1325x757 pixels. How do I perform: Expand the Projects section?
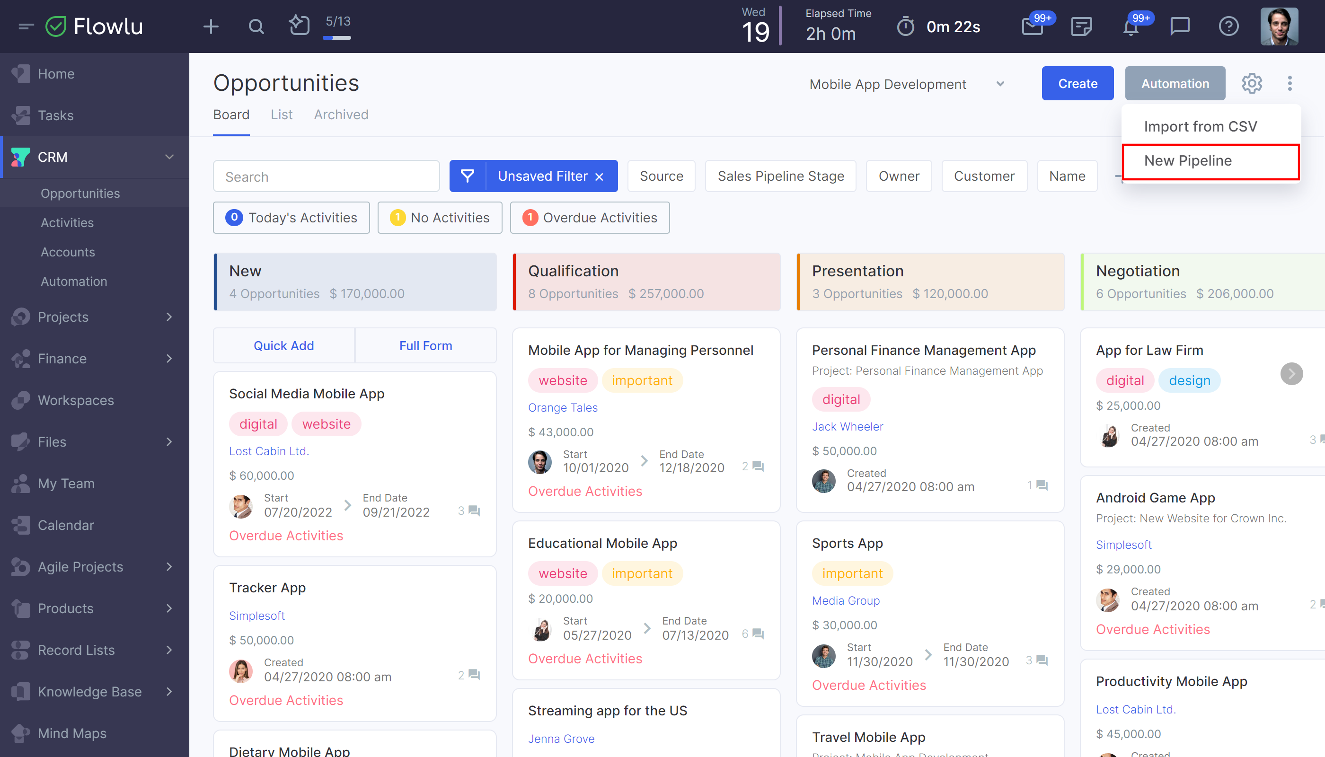169,317
